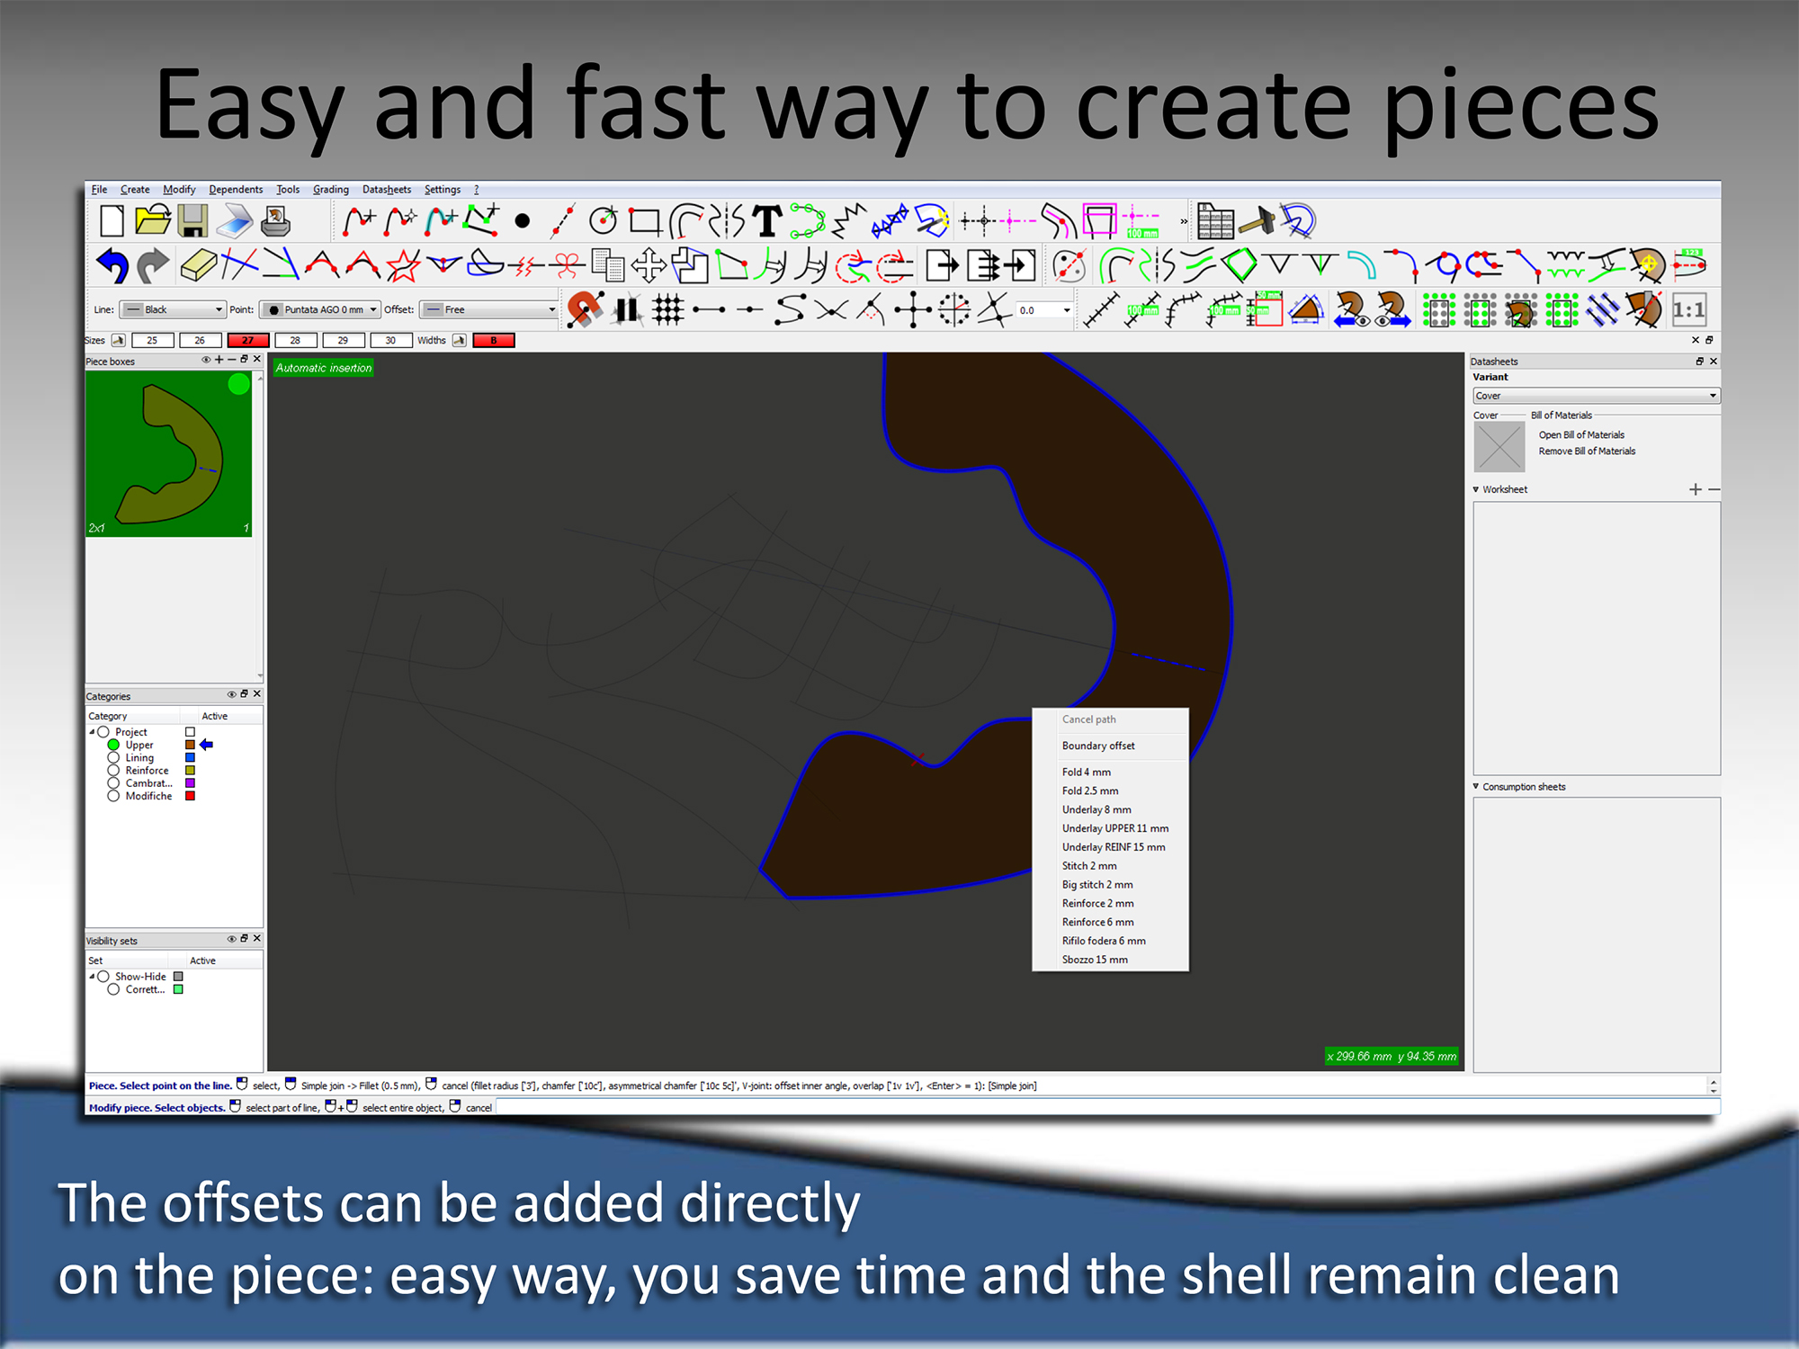1799x1349 pixels.
Task: Save using the floppy disk icon
Action: click(x=192, y=220)
